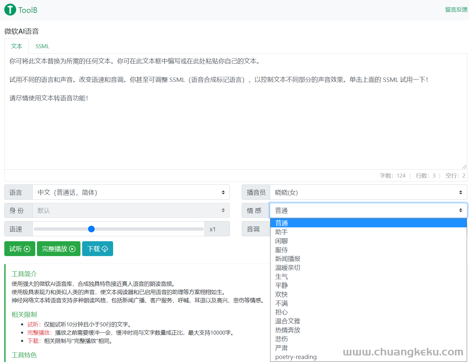Select 温暖亲切 emotion option
This screenshot has height=362, width=469.
tap(368, 268)
